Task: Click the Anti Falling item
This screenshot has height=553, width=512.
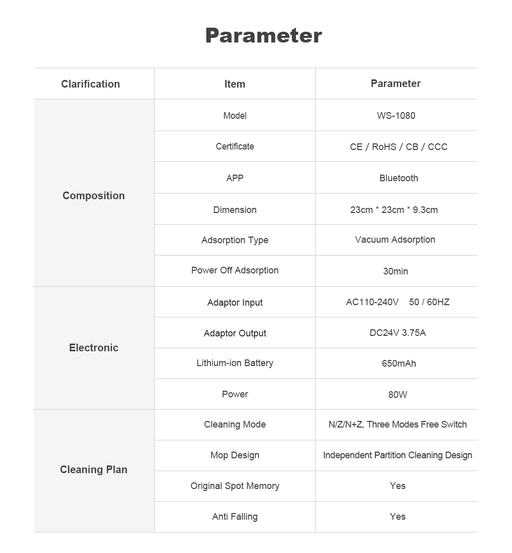Action: pyautogui.click(x=234, y=517)
